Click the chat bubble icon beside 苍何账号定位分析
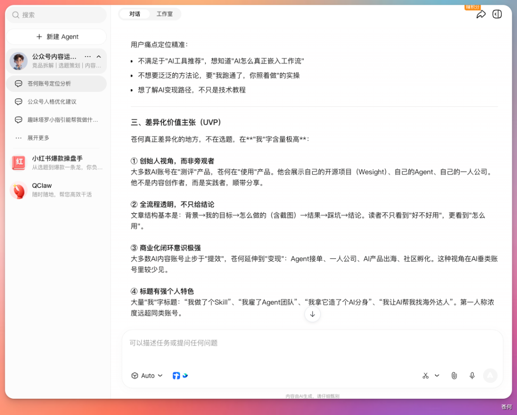This screenshot has height=415, width=517. coord(19,83)
